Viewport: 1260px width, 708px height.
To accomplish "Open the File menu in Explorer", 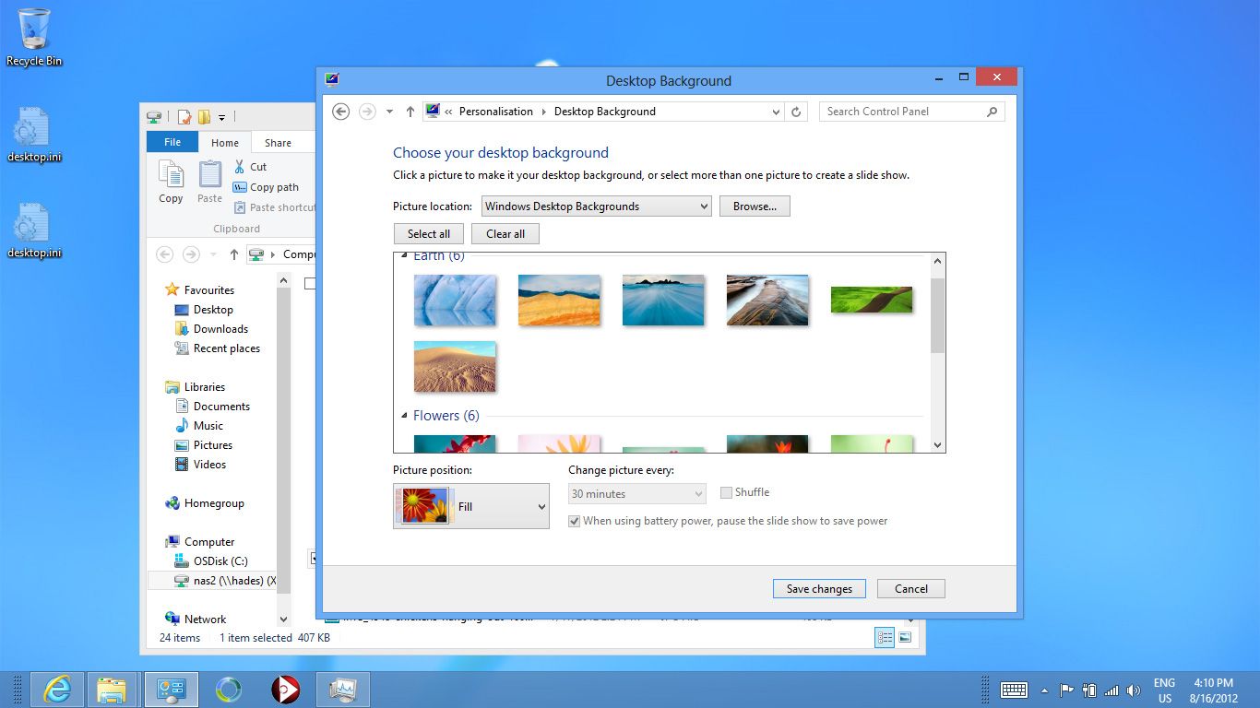I will pos(172,142).
